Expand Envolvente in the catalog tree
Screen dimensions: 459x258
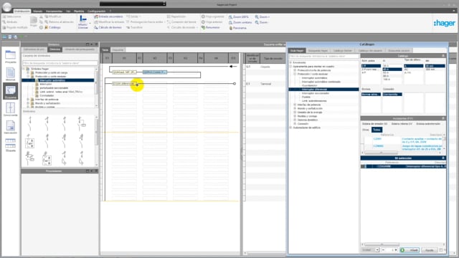click(290, 62)
